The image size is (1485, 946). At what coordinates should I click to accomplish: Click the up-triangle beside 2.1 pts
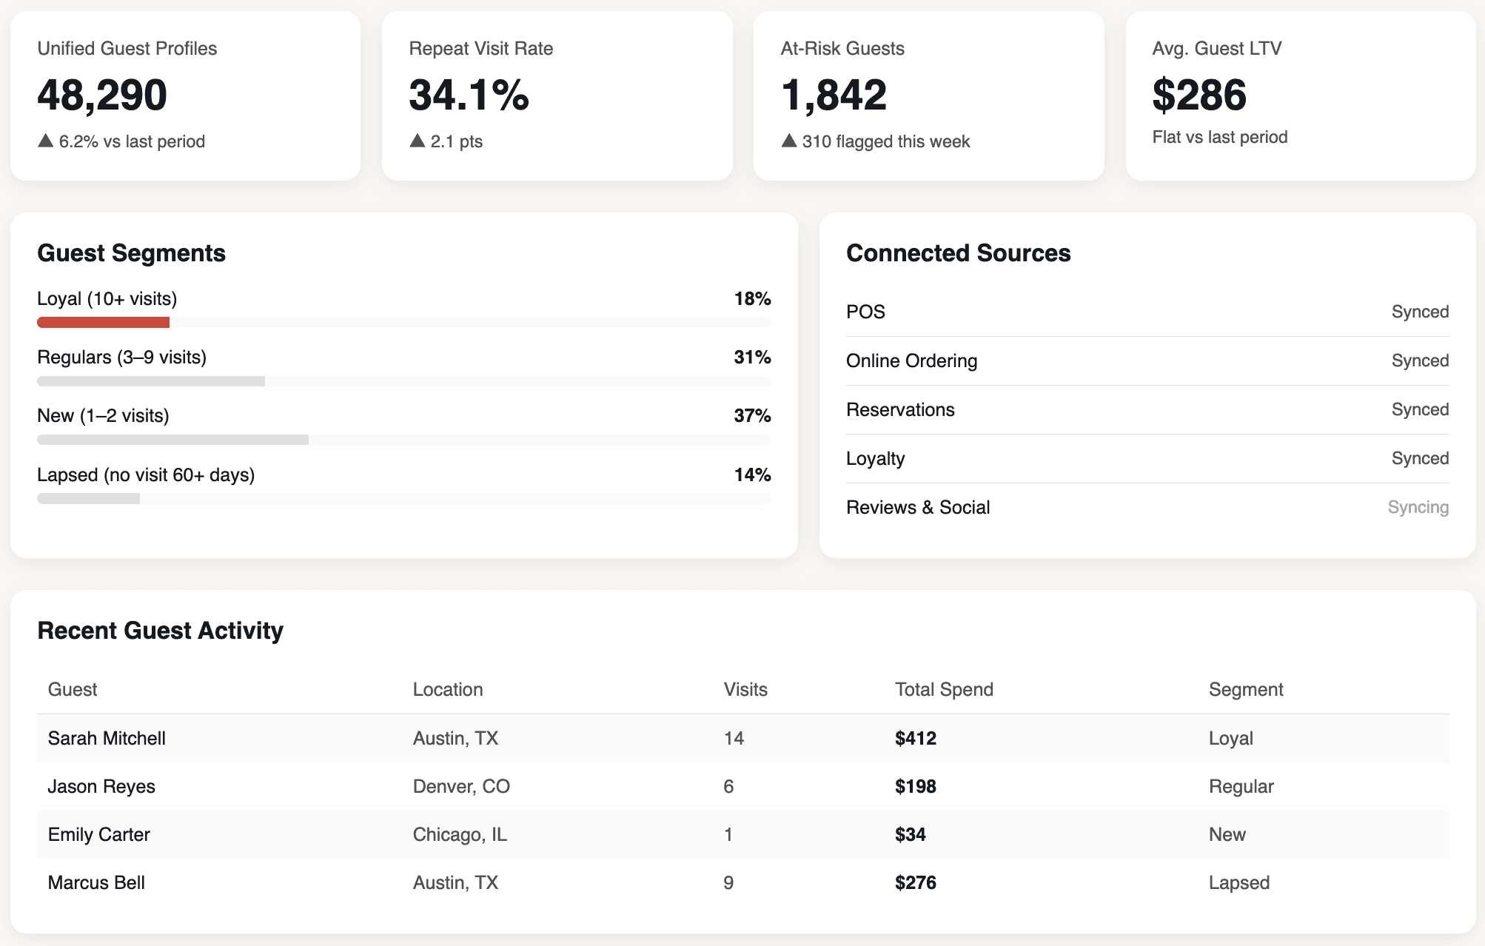[x=417, y=141]
